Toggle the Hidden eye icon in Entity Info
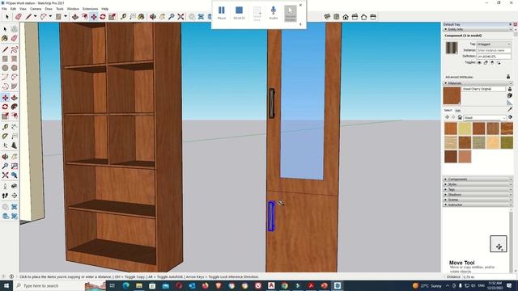 [x=479, y=63]
